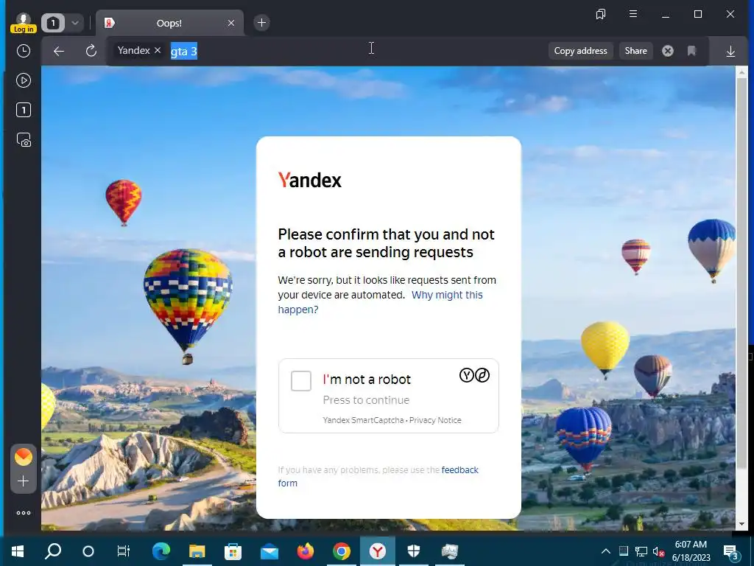The height and width of the screenshot is (566, 754).
Task: Click Yandex Browser taskbar icon
Action: click(378, 551)
